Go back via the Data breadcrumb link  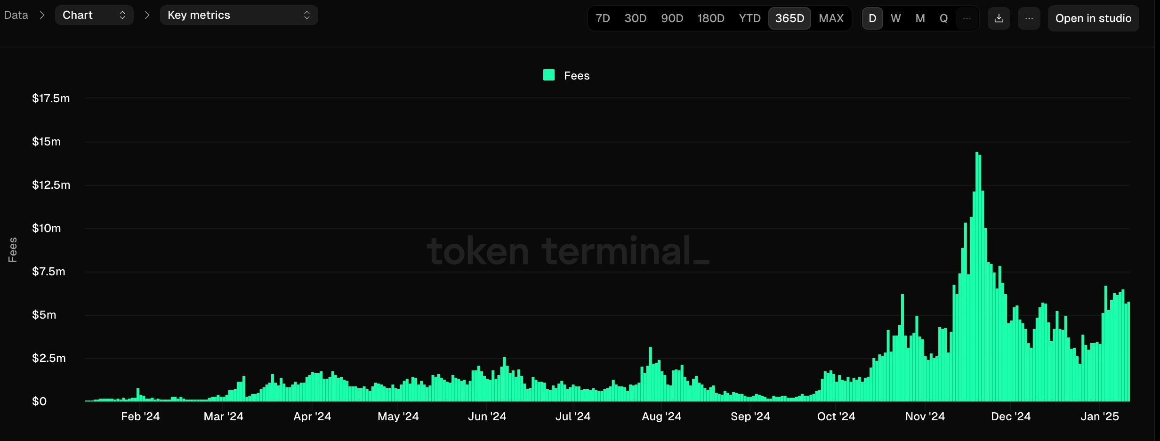pyautogui.click(x=16, y=15)
